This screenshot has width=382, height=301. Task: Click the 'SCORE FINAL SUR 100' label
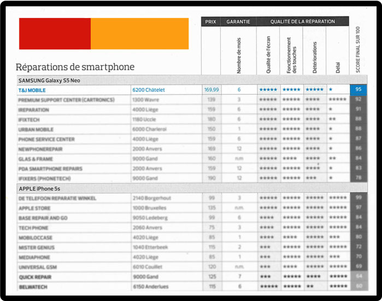357,49
